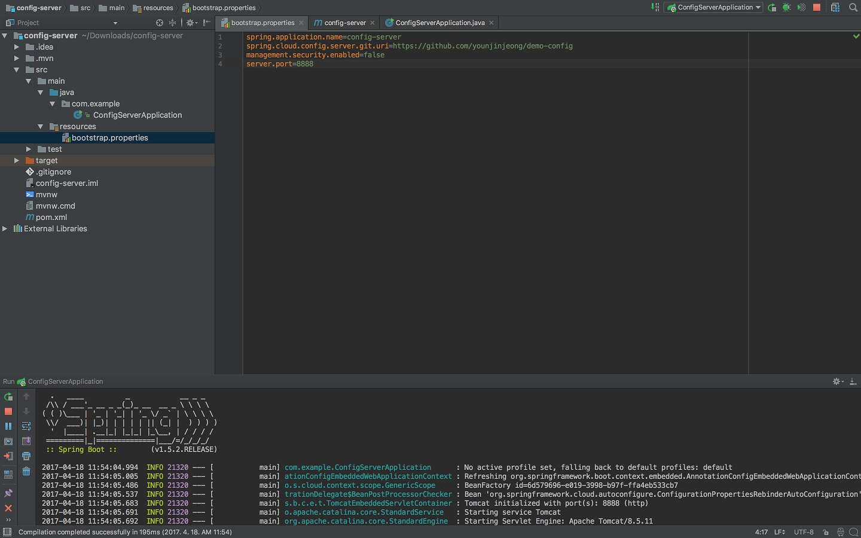This screenshot has height=538, width=861.
Task: Clear console with the trash icon
Action: click(x=26, y=472)
